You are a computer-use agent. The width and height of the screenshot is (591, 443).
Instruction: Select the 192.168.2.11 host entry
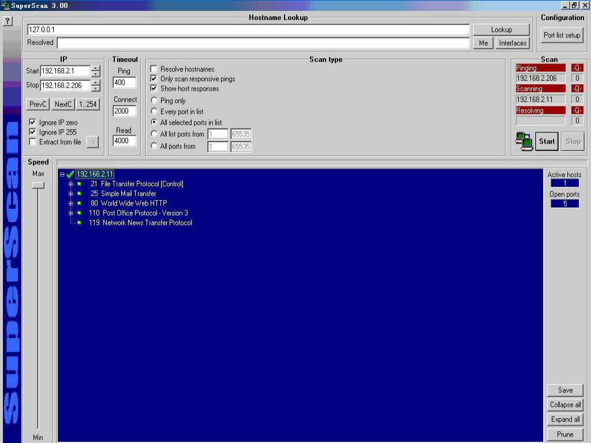point(95,174)
